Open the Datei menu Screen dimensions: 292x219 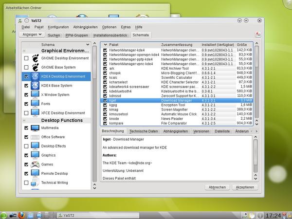26,27
